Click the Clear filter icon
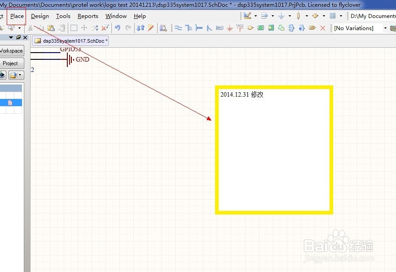 pos(105,28)
